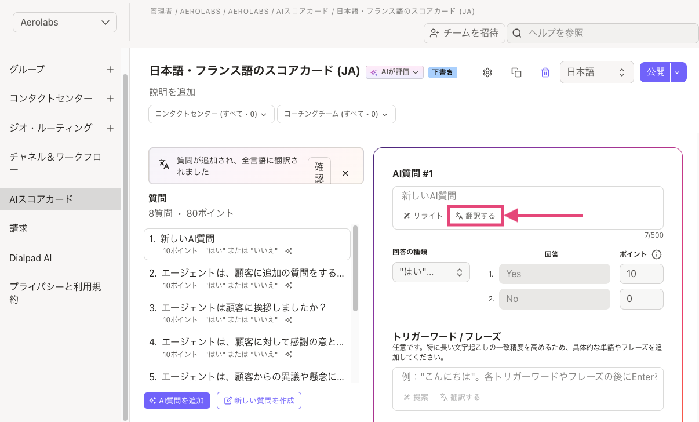Image resolution: width=699 pixels, height=422 pixels.
Task: Select AIスコアカード in the sidebar
Action: click(x=60, y=199)
